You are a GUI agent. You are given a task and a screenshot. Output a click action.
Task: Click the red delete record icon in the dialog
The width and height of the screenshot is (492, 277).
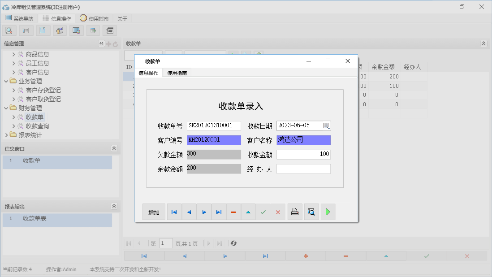pyautogui.click(x=233, y=212)
